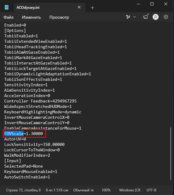
Task: Click the Строка 73, столбец 9 status indicator
Action: tap(24, 190)
